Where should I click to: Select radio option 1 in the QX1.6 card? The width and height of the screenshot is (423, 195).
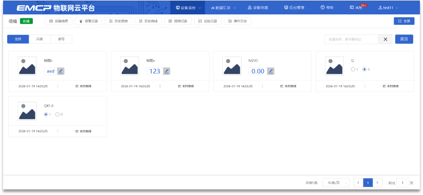coord(46,114)
